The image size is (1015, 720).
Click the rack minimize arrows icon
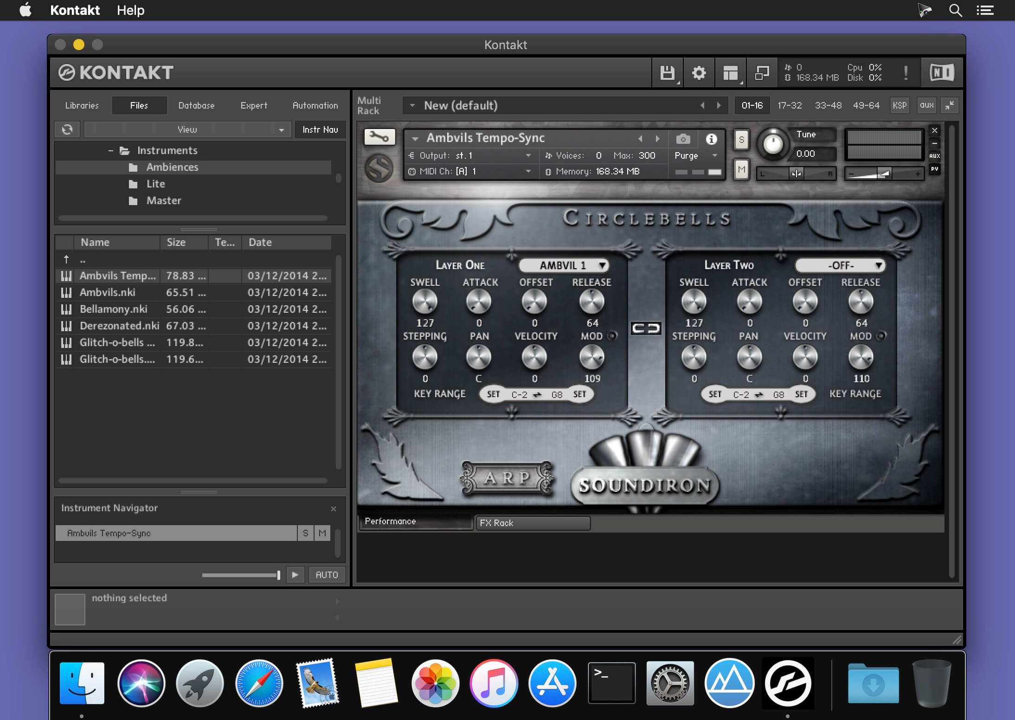click(x=949, y=105)
